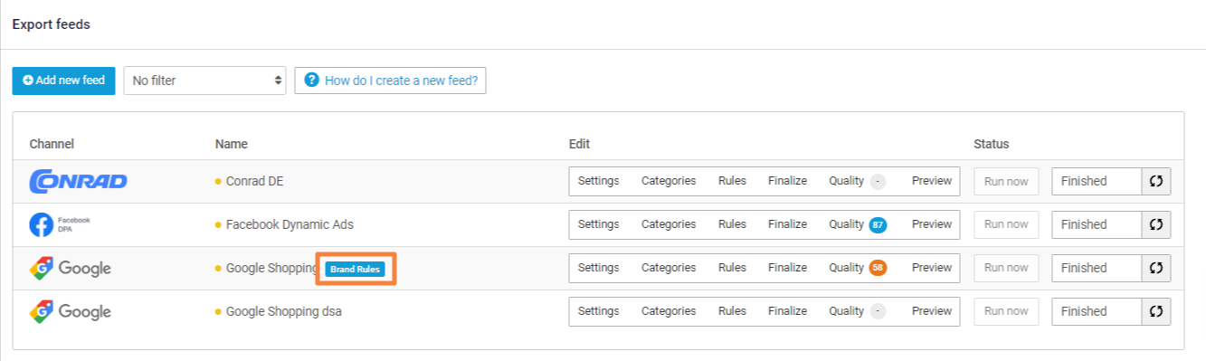Click the Google logo in Google Shopping row
This screenshot has height=361, width=1206.
(70, 268)
